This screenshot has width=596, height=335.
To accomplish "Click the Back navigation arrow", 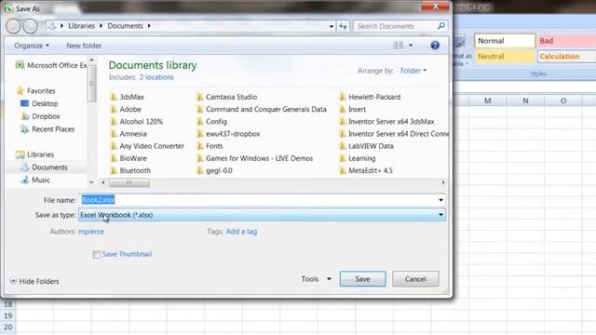I will coord(13,26).
